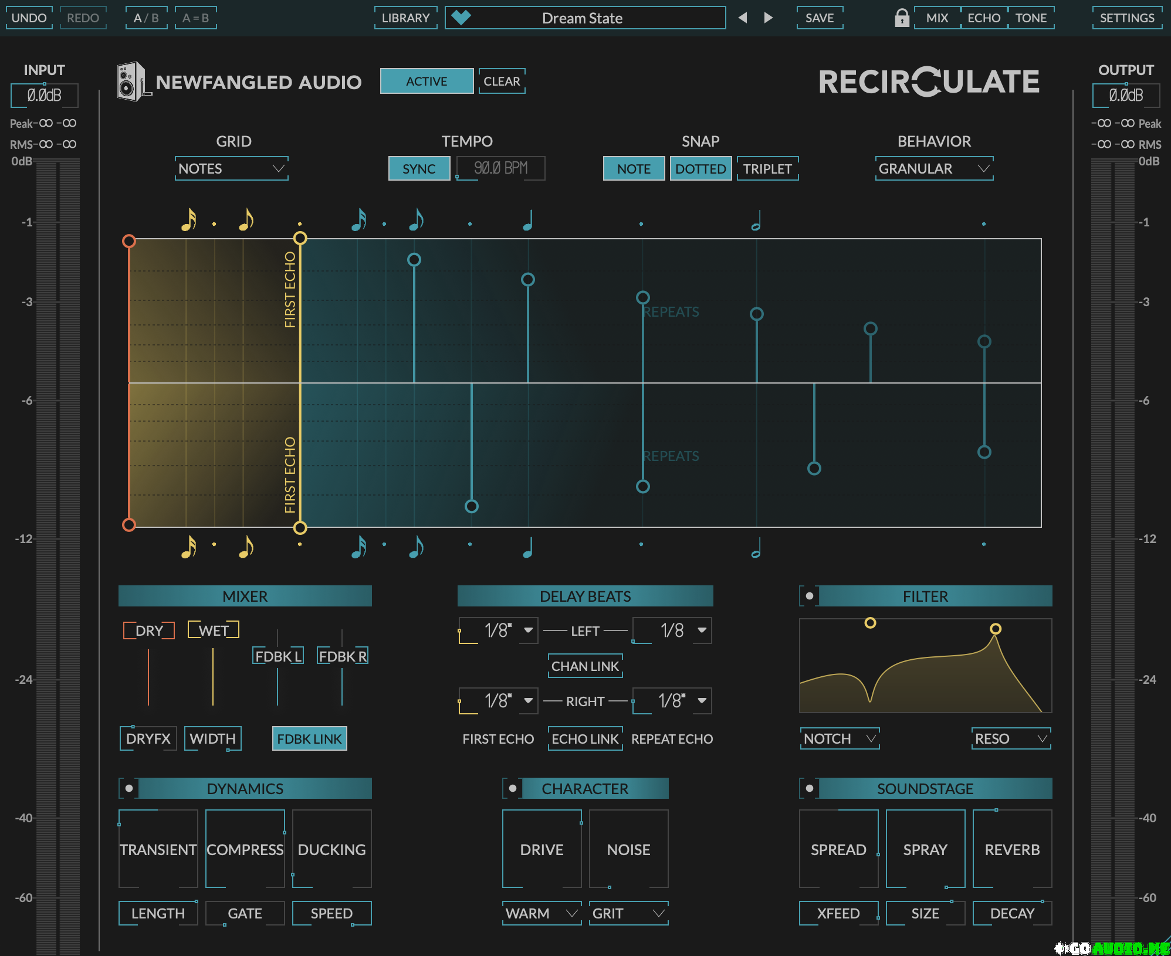Open the GRID Notes dropdown
The width and height of the screenshot is (1171, 956).
coord(231,168)
